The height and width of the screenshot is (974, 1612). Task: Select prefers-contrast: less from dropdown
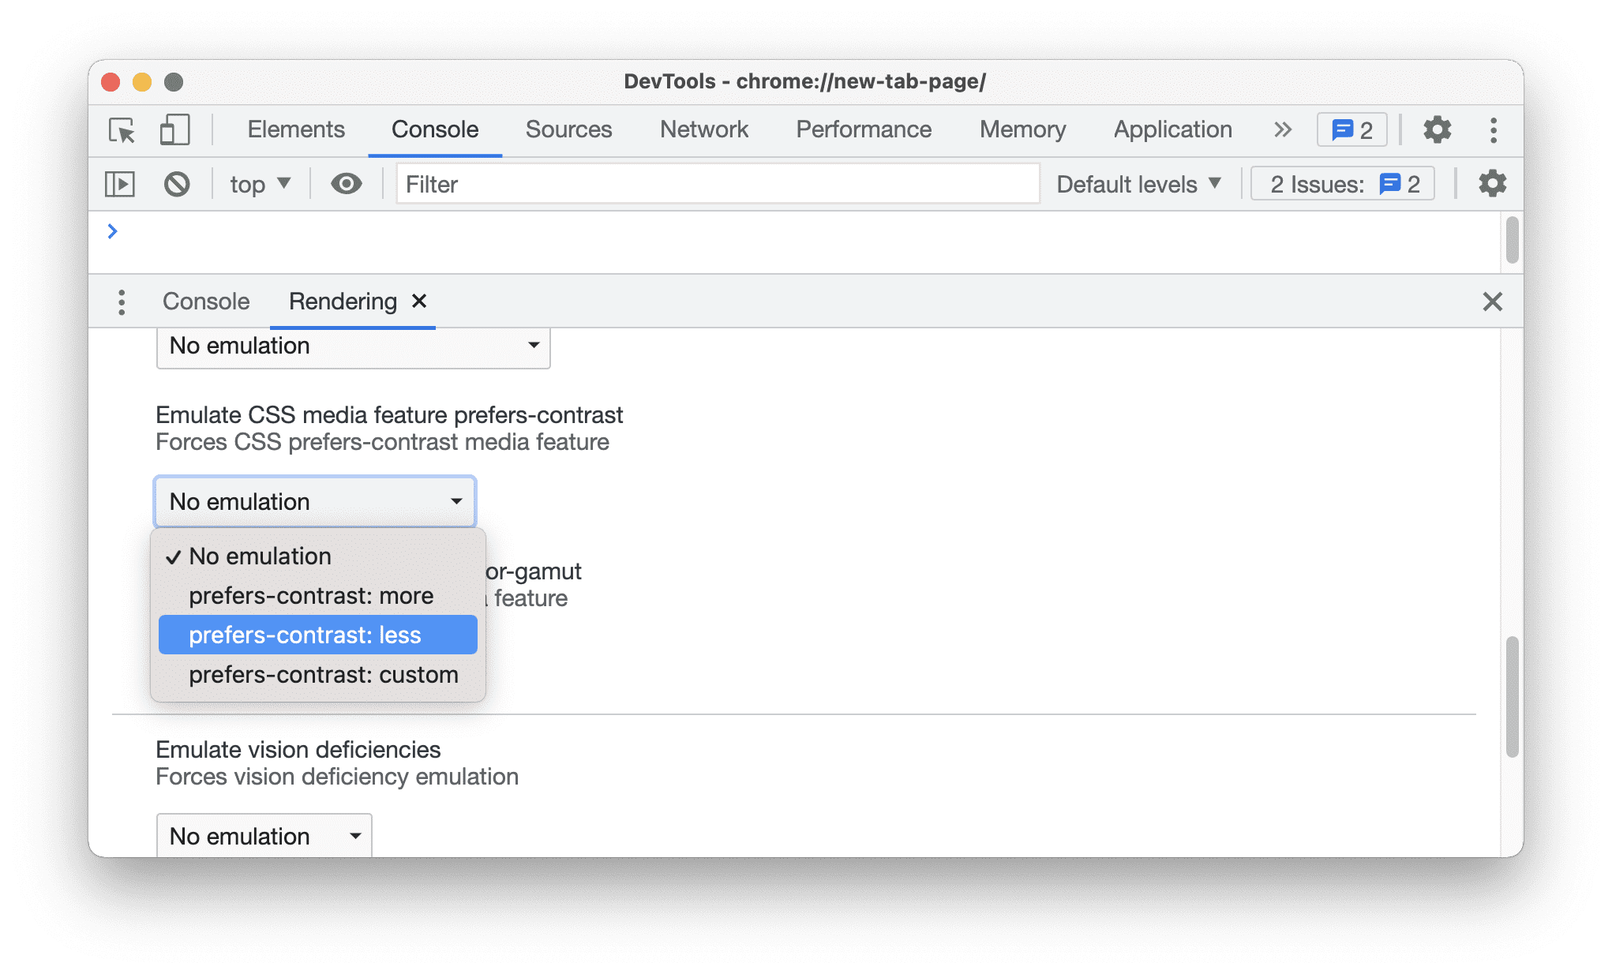coord(317,635)
